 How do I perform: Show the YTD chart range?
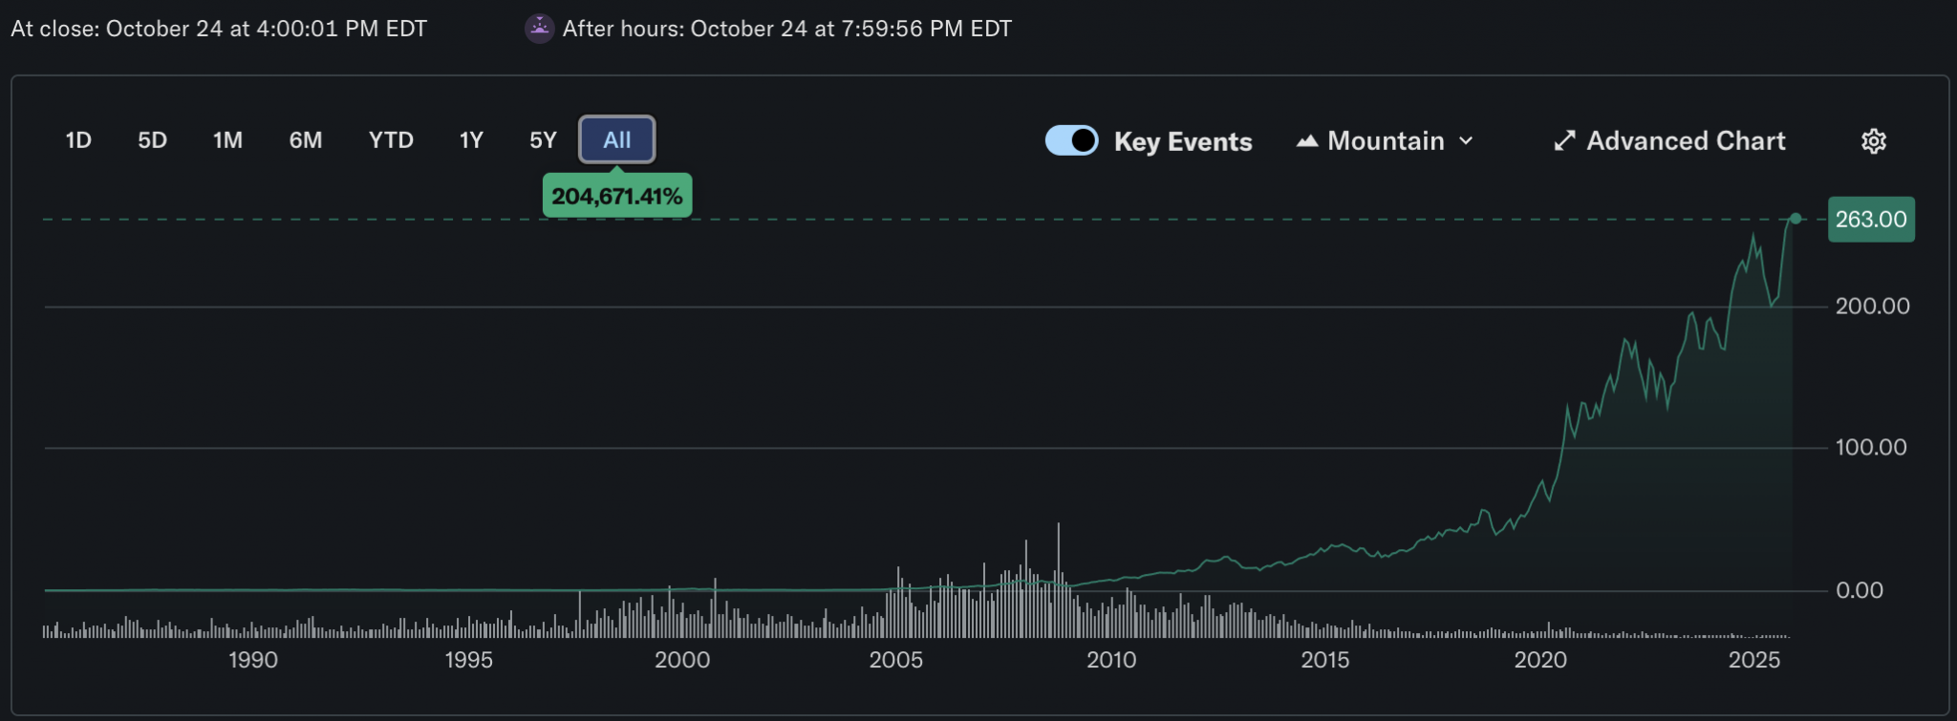click(x=391, y=140)
